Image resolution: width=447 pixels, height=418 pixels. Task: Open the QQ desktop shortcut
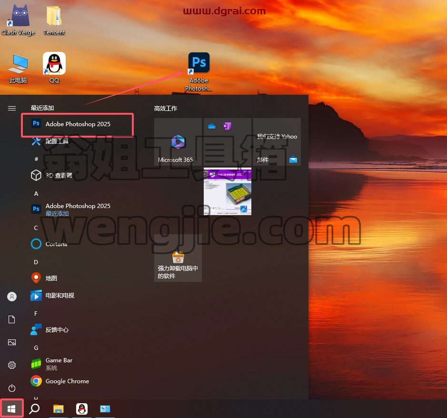point(54,68)
